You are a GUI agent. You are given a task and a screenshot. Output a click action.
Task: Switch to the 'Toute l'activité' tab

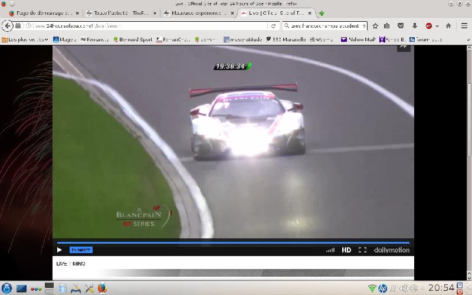(x=122, y=13)
